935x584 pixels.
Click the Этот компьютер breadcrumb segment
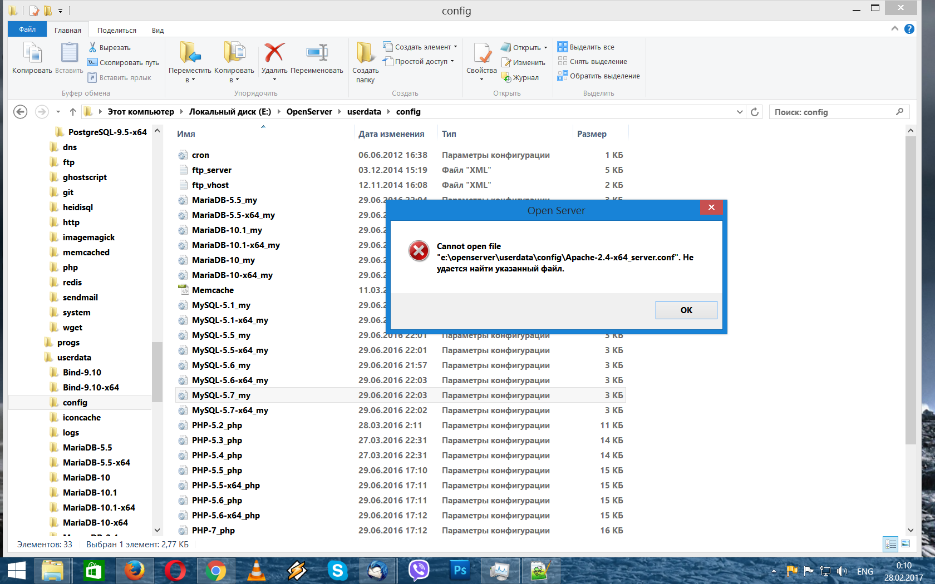[x=141, y=112]
